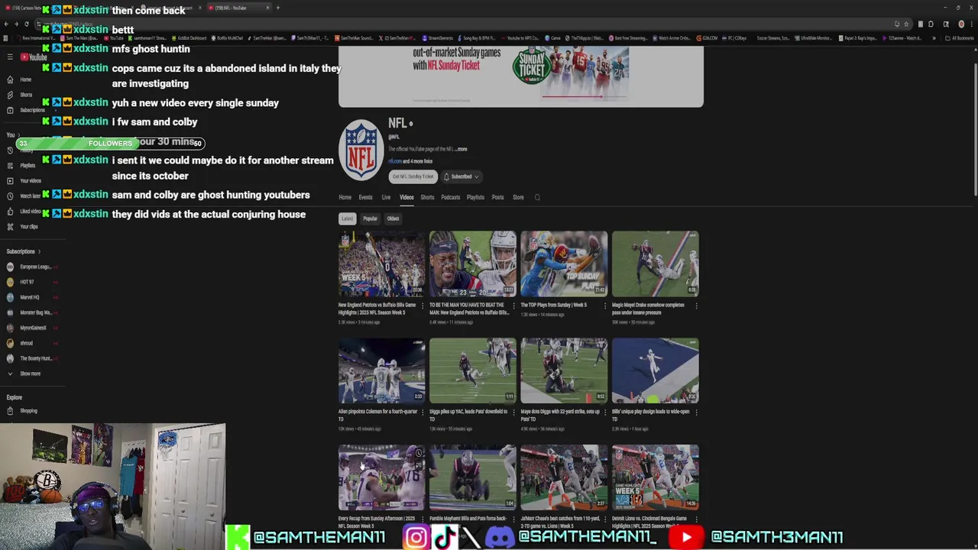This screenshot has height=550, width=978.
Task: Open a new browser tab
Action: coord(278,8)
